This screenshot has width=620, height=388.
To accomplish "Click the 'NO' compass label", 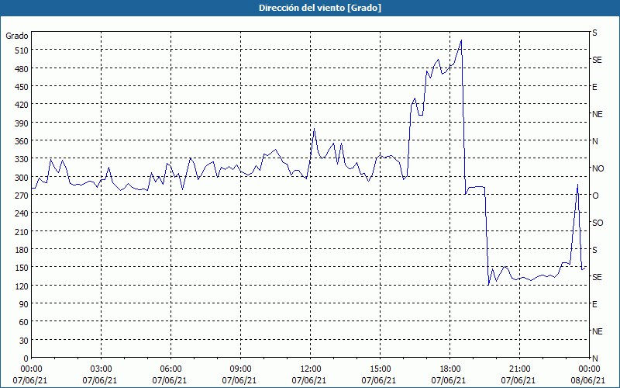I will tap(598, 168).
